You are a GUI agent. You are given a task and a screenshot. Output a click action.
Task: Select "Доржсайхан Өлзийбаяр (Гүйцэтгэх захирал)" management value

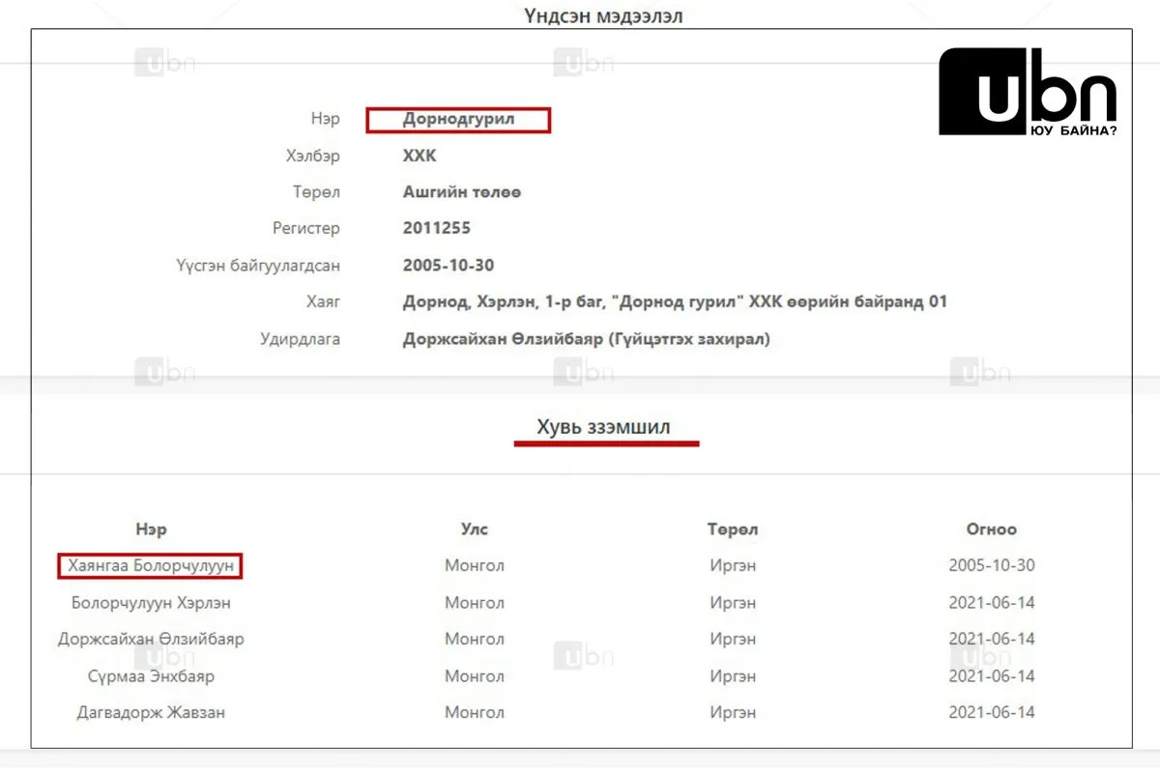click(587, 339)
